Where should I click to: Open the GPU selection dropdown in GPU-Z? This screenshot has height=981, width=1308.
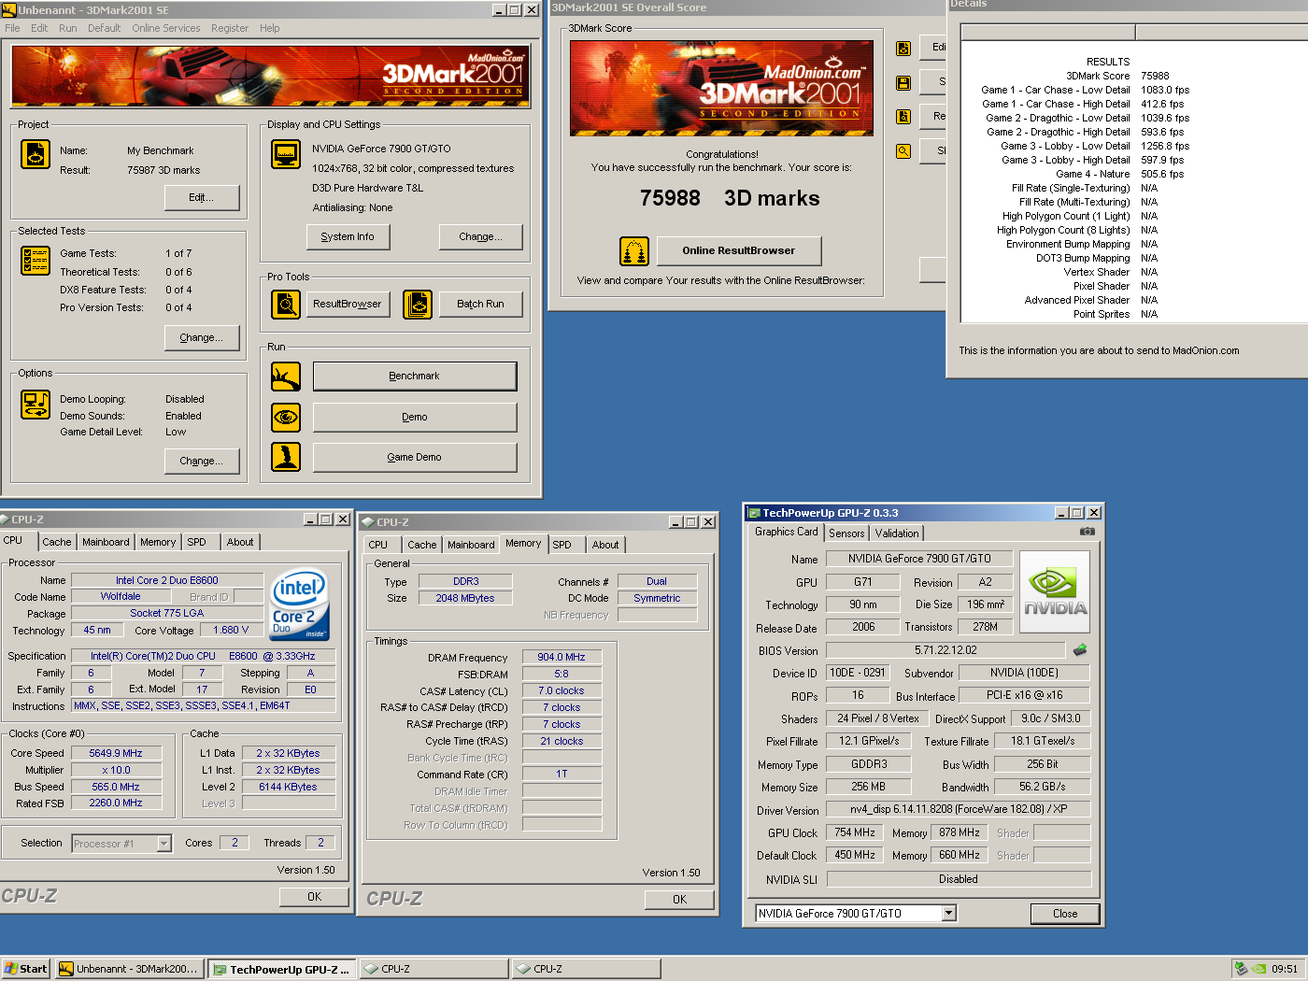tap(949, 914)
